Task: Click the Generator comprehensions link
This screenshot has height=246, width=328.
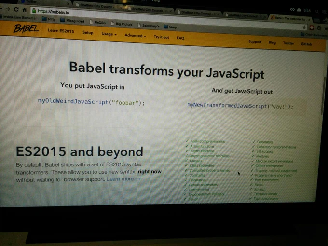Action: pos(276,147)
